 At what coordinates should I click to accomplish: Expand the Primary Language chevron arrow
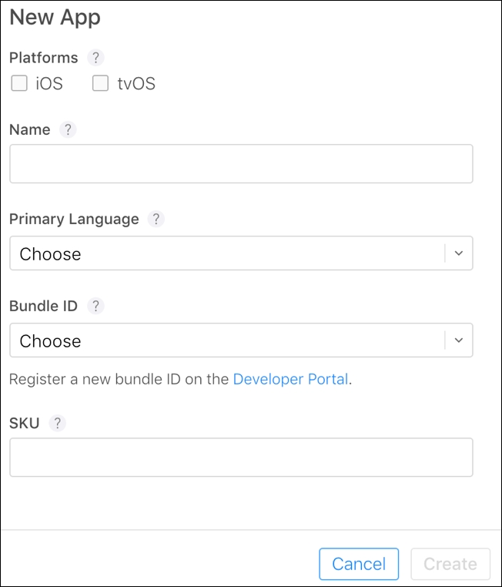(459, 253)
